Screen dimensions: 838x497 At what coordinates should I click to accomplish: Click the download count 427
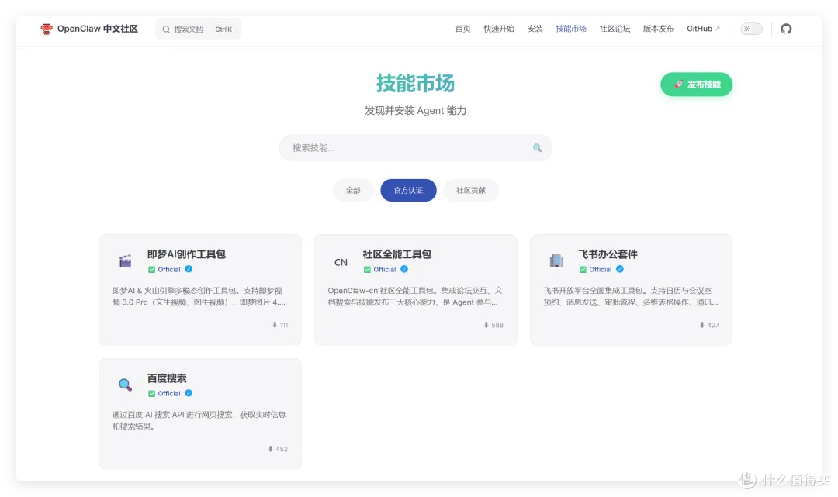[713, 325]
